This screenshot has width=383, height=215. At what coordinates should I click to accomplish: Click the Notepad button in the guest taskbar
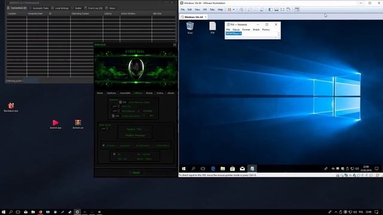(x=252, y=168)
